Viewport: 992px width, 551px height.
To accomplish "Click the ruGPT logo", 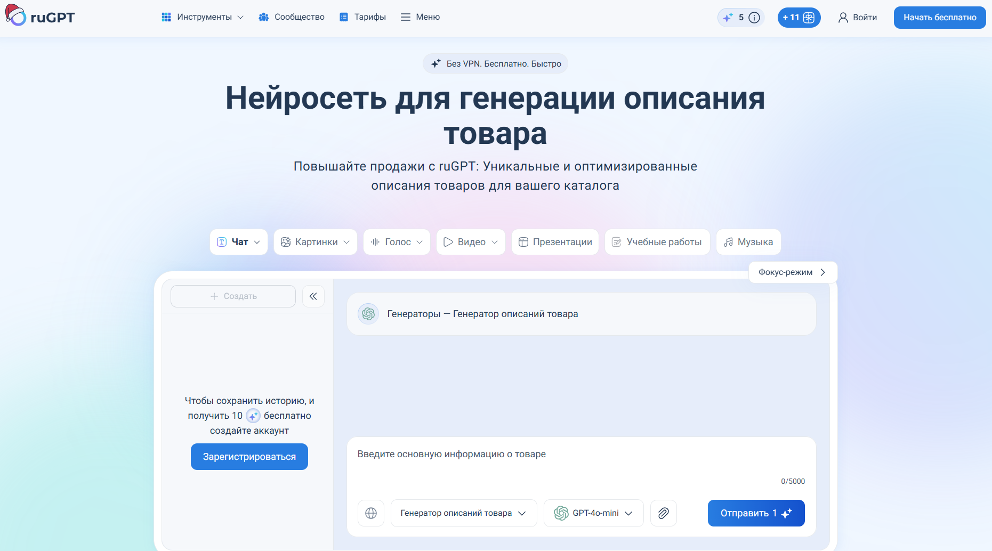I will pyautogui.click(x=40, y=17).
